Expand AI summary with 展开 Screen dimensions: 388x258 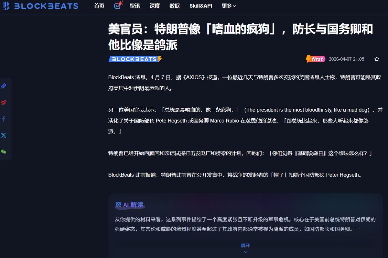245,245
